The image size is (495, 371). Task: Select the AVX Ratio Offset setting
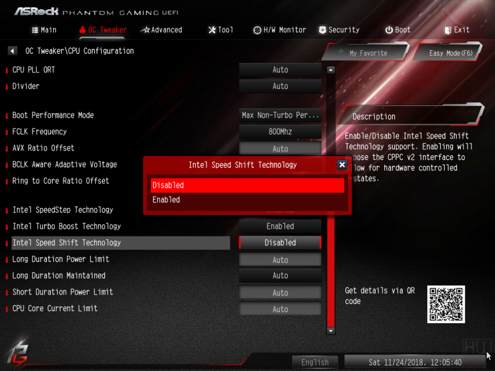click(x=43, y=148)
